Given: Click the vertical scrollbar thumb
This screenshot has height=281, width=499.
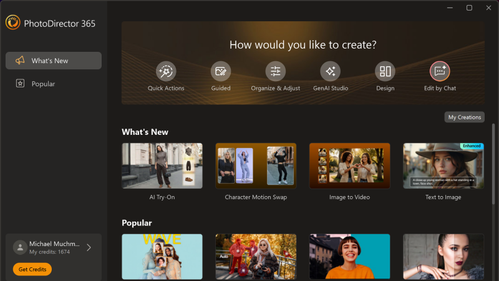Looking at the screenshot, I should pyautogui.click(x=493, y=164).
